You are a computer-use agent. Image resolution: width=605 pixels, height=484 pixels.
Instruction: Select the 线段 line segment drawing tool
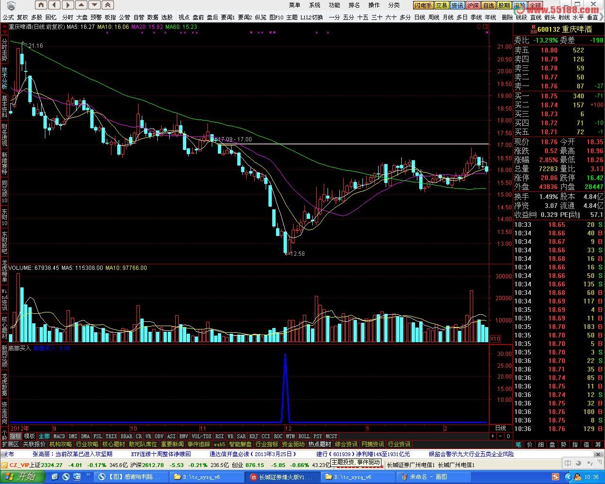[x=521, y=17]
